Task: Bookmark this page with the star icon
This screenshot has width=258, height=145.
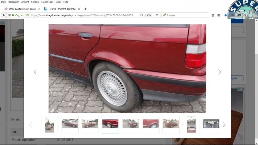Action: pos(213,15)
